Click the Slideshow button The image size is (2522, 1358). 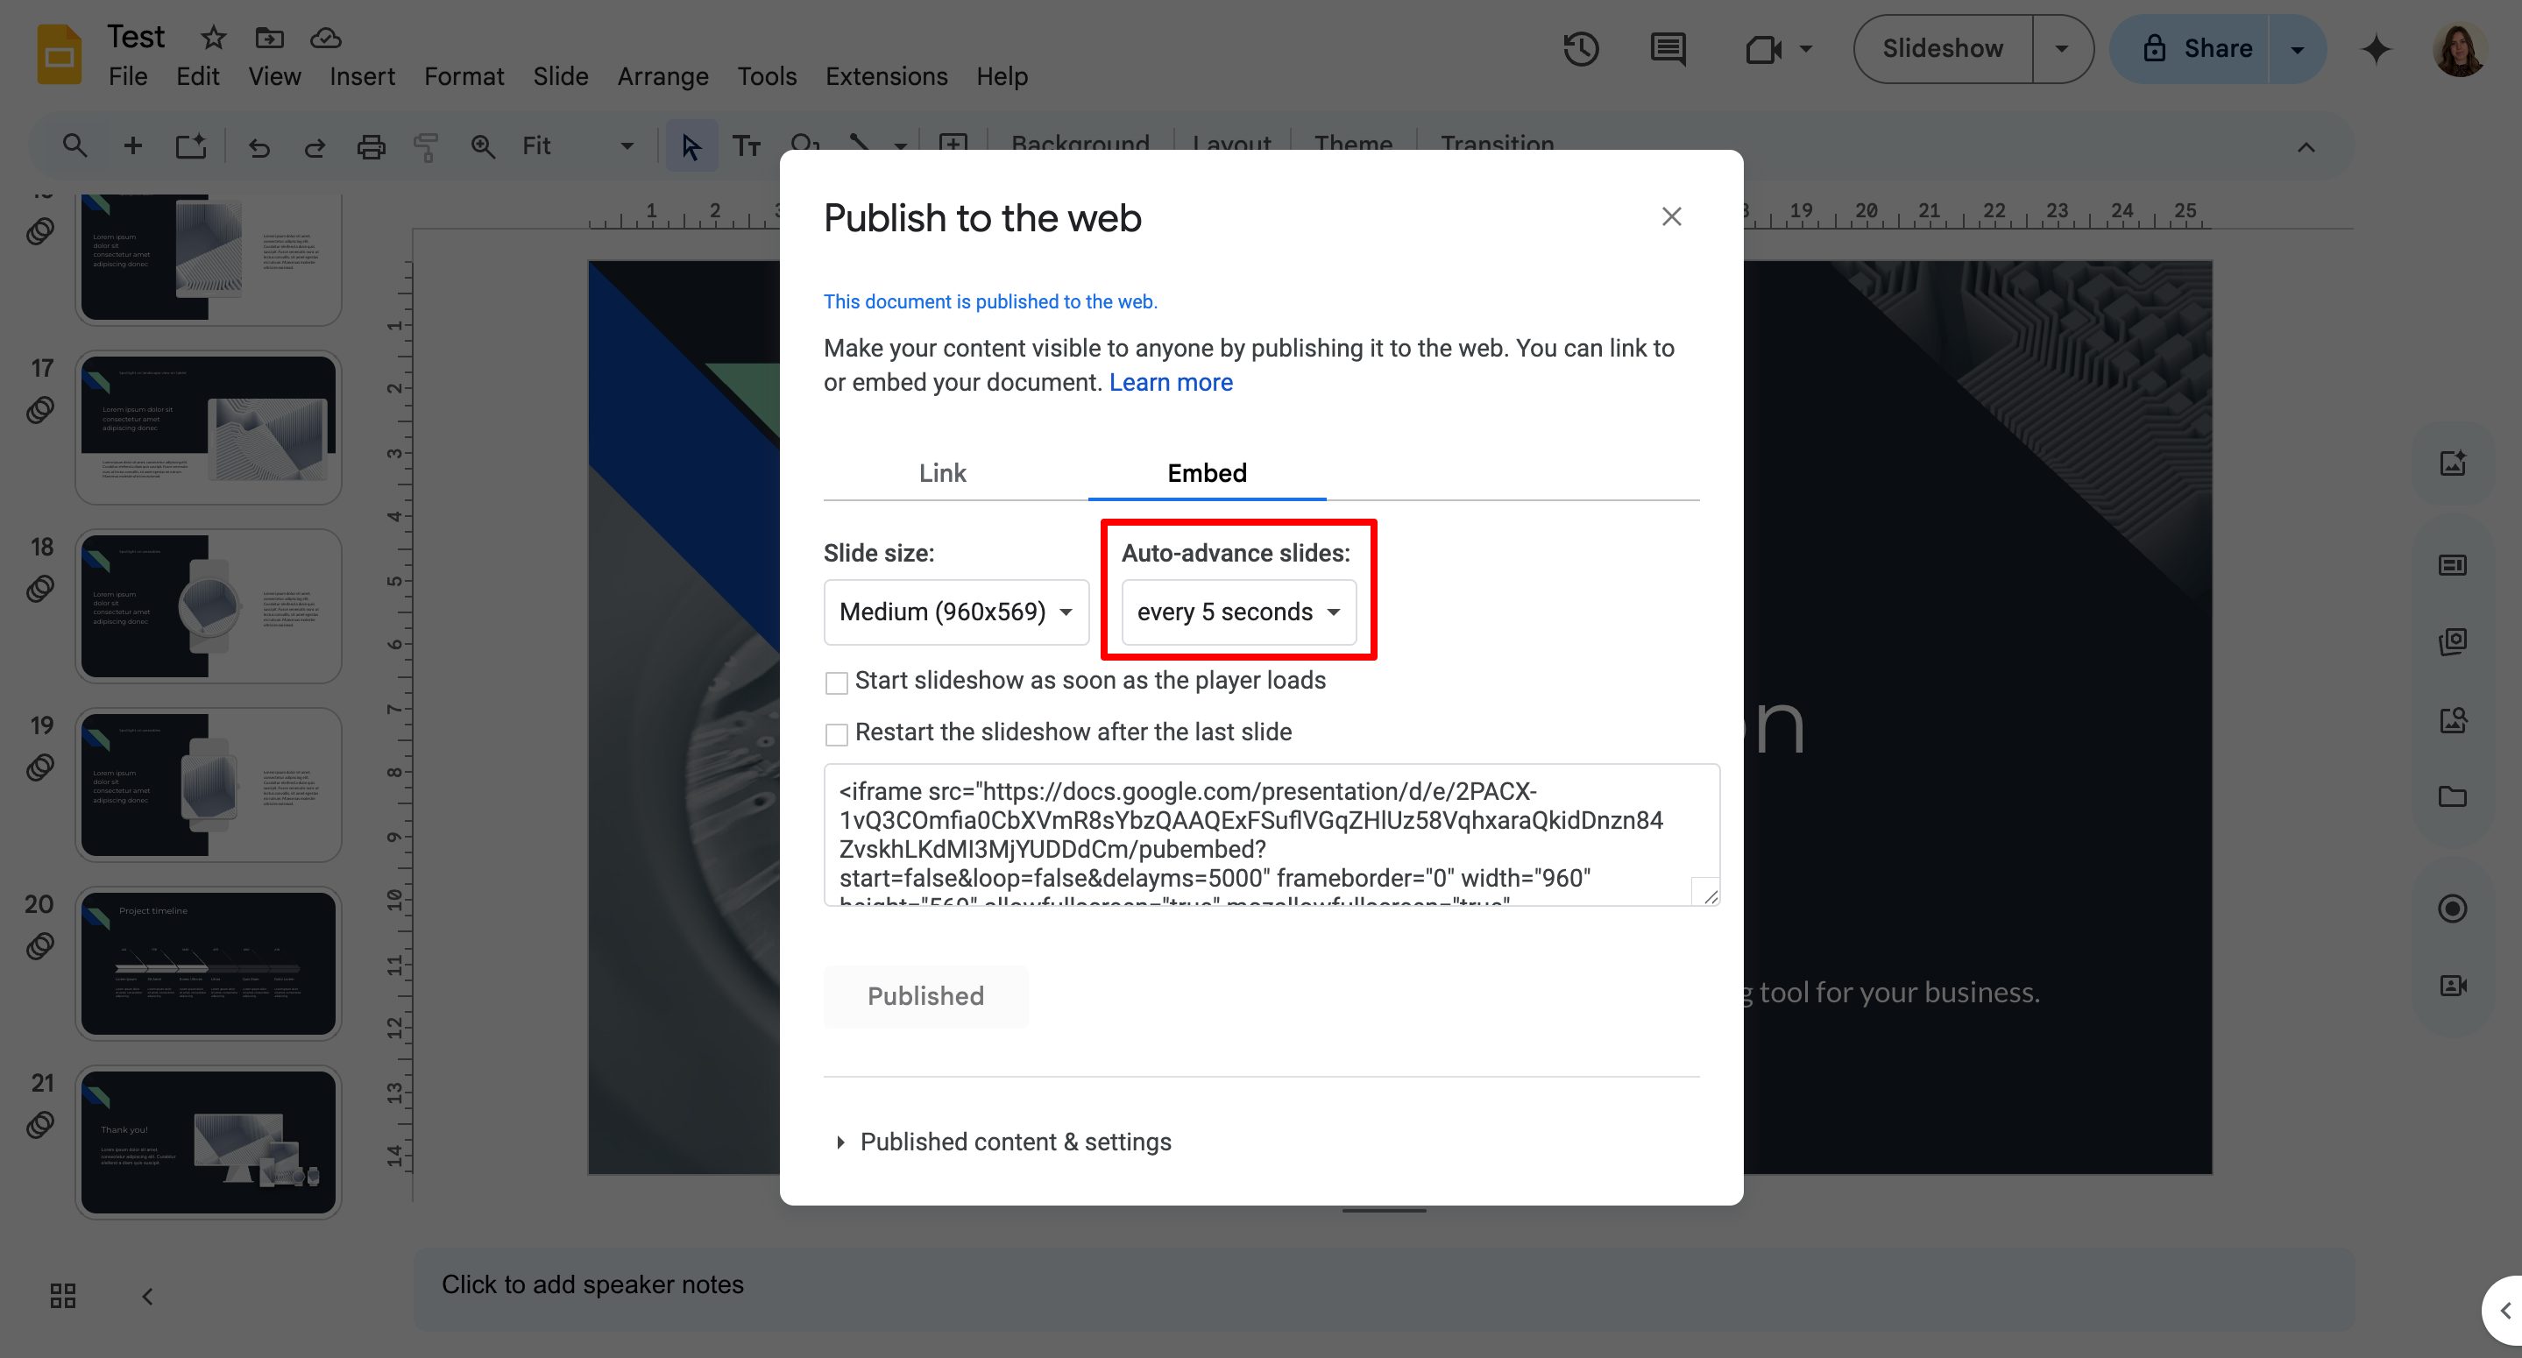pyautogui.click(x=1943, y=49)
